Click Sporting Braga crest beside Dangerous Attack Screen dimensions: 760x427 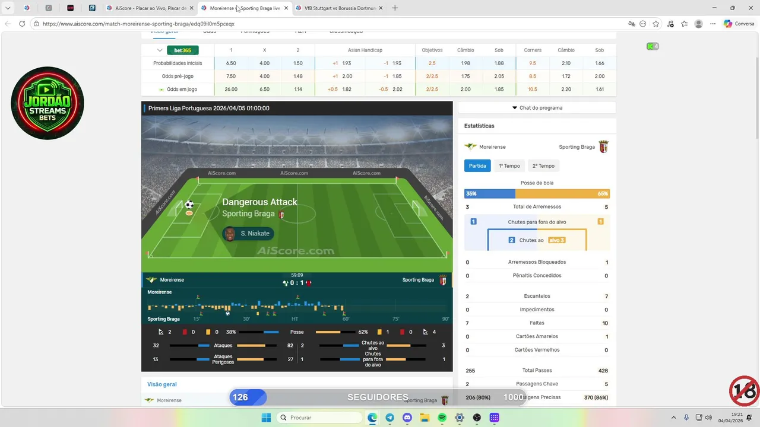(x=281, y=214)
